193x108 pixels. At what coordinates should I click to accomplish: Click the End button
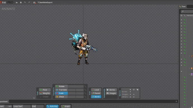[x=34, y=106]
